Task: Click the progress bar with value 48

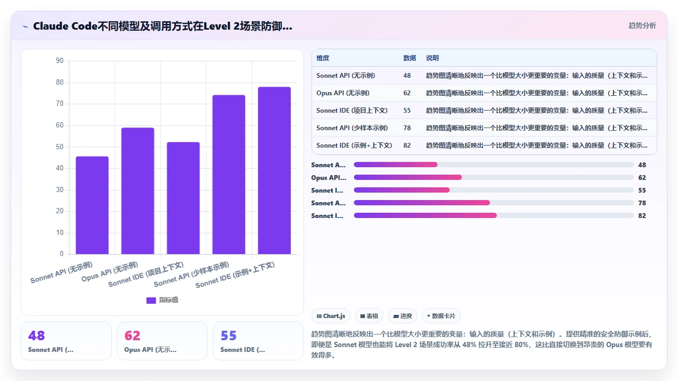Action: tap(494, 165)
